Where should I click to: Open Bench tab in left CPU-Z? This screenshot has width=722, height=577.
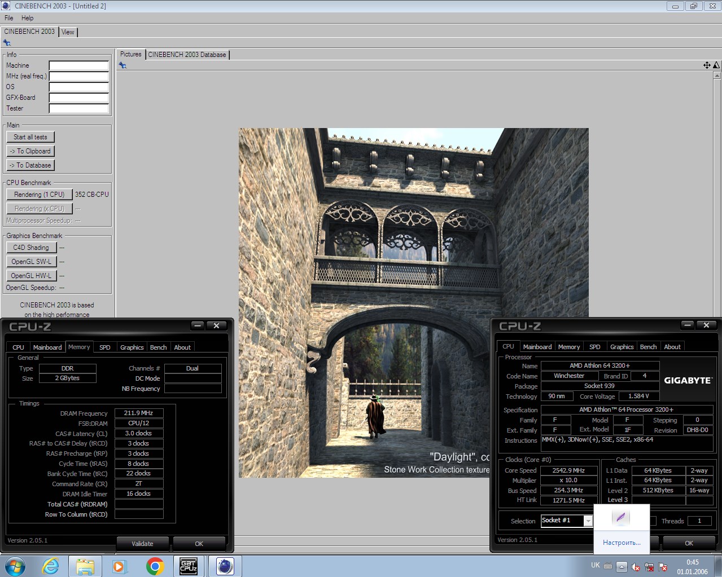tap(159, 347)
